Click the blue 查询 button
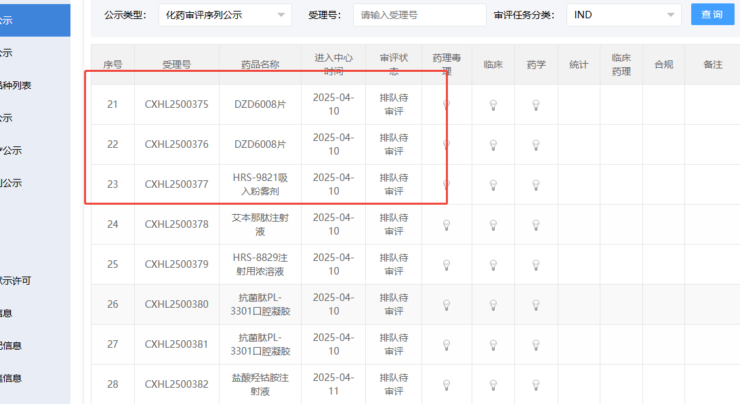The image size is (740, 404). coord(712,14)
